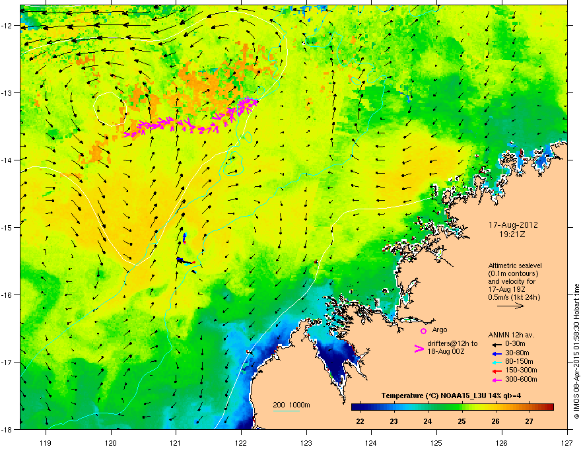Viewport: 581px width, 449px height.
Task: Click the '18-Aug 00Z' legend text
Action: pyautogui.click(x=446, y=351)
